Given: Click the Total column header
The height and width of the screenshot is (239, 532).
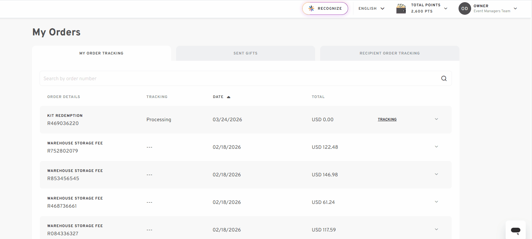Looking at the screenshot, I should 318,97.
